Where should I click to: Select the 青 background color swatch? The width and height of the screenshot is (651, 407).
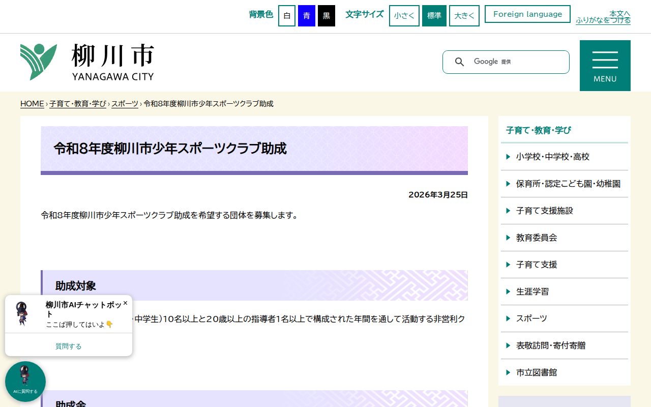(306, 15)
